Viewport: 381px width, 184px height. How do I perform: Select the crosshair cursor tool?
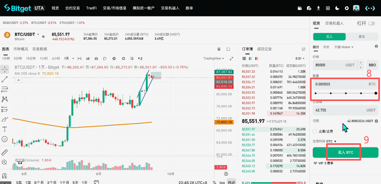[5, 70]
